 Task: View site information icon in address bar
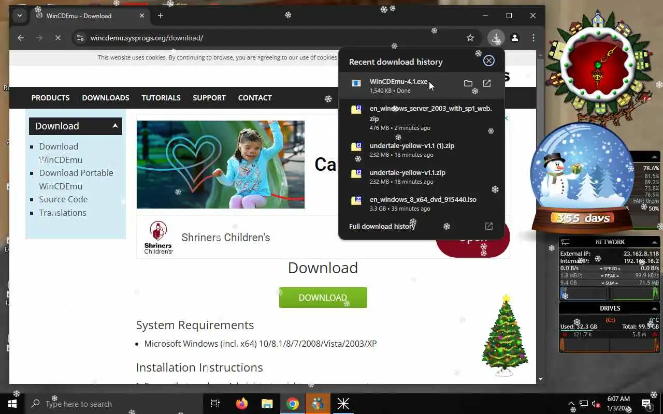(x=79, y=38)
